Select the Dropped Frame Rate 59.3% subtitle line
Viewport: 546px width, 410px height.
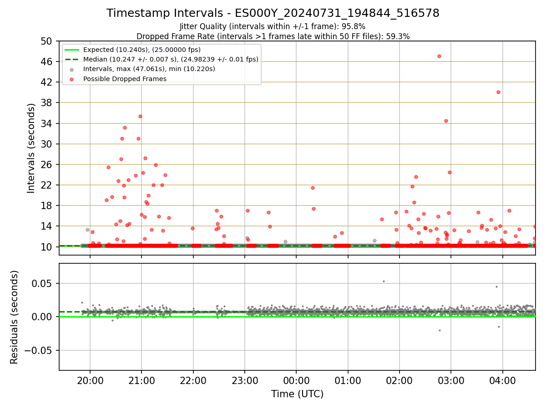click(273, 36)
